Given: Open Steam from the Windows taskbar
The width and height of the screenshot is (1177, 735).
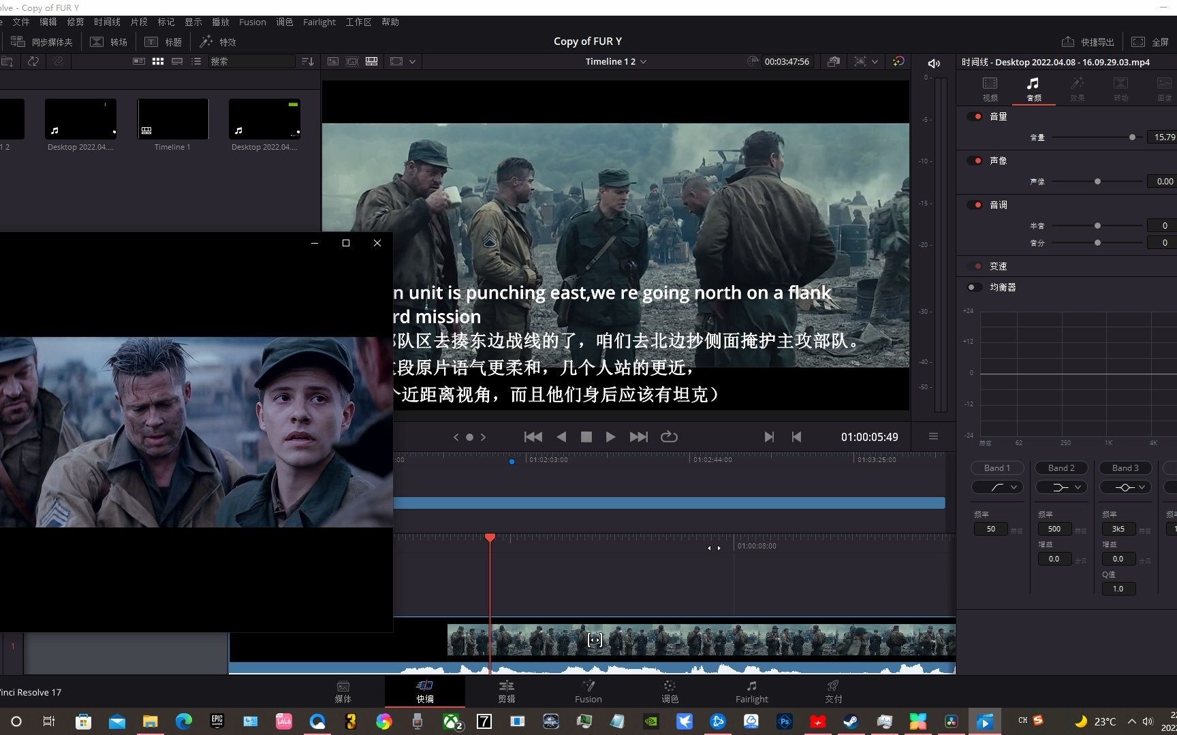Looking at the screenshot, I should (851, 721).
